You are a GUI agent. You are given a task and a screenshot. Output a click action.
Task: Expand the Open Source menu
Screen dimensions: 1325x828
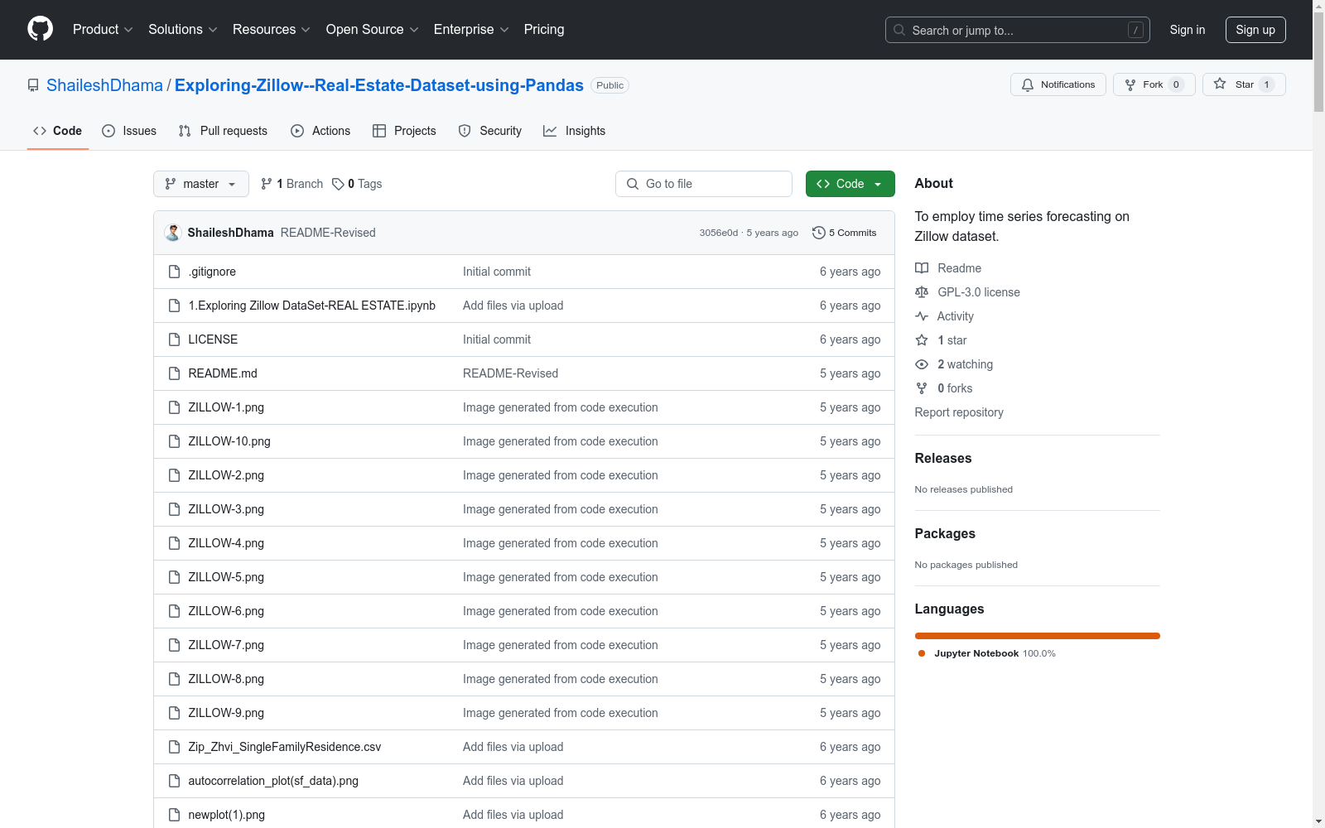(373, 30)
